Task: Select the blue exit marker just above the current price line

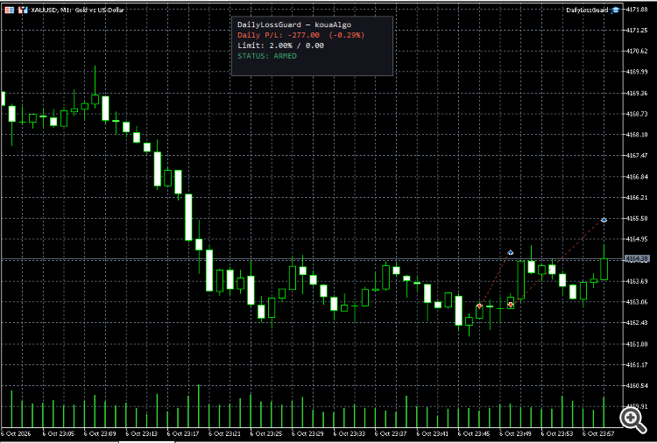Action: (x=511, y=252)
